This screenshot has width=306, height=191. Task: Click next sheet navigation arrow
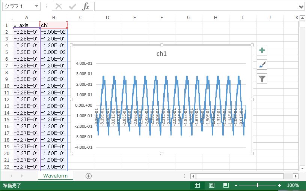click(22, 176)
